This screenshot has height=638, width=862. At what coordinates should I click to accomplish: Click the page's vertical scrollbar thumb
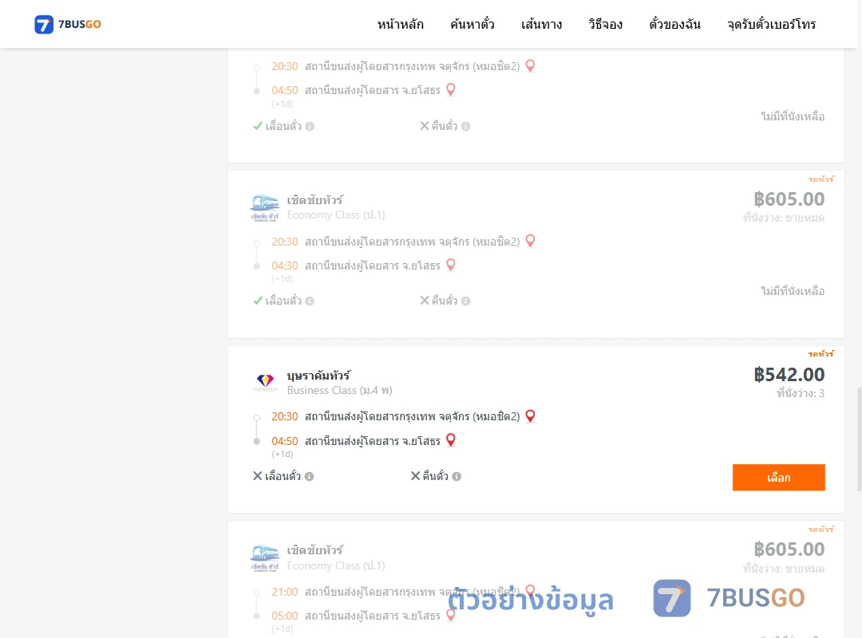click(860, 439)
